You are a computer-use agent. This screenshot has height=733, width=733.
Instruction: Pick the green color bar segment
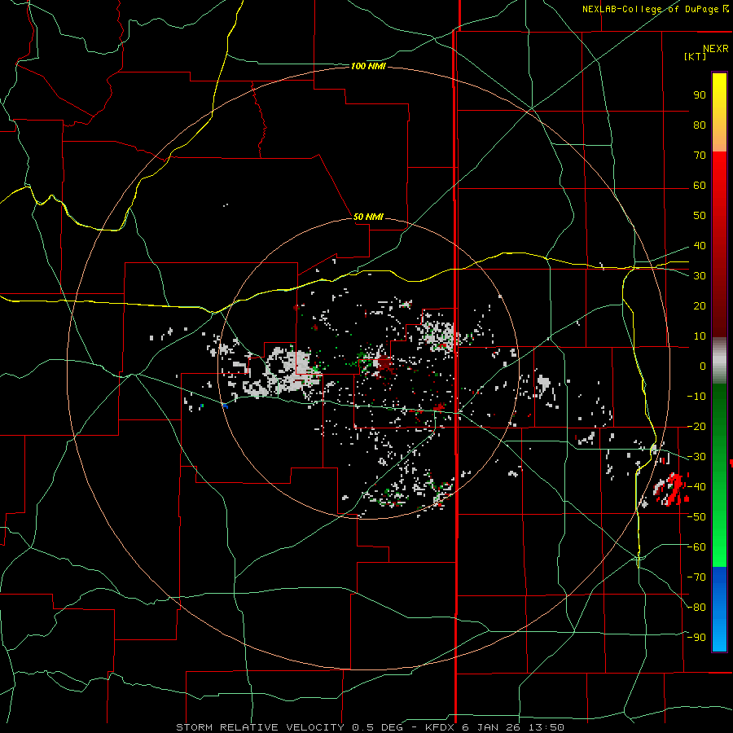719,476
